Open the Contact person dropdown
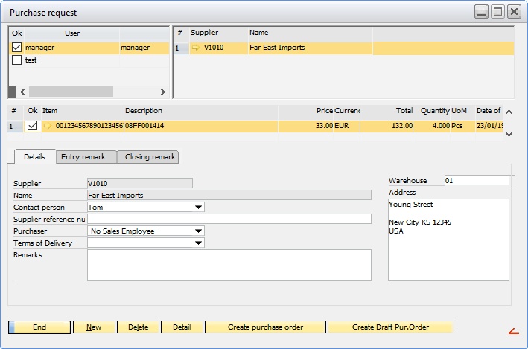The width and height of the screenshot is (528, 349). coord(198,208)
